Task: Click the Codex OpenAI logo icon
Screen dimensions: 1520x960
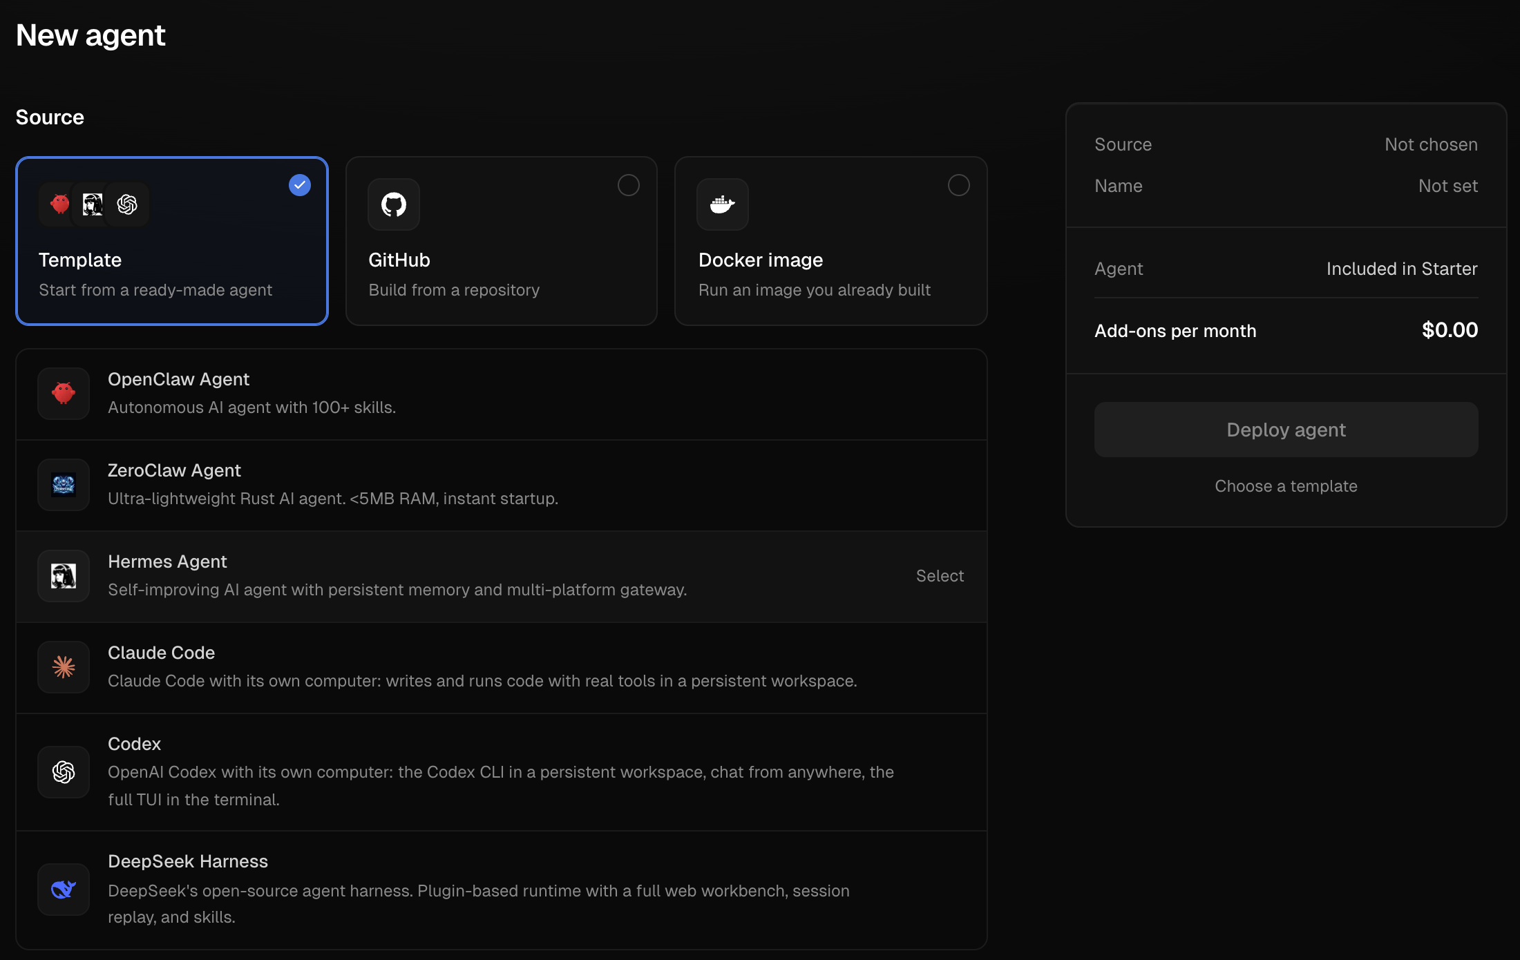Action: pyautogui.click(x=64, y=772)
